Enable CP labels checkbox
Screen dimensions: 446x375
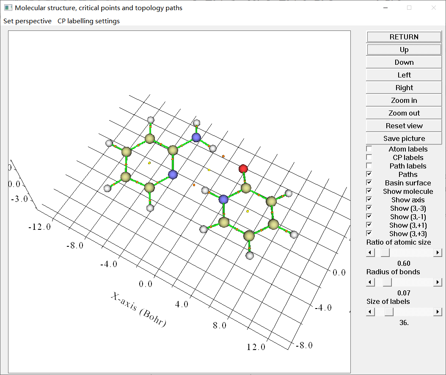click(369, 157)
